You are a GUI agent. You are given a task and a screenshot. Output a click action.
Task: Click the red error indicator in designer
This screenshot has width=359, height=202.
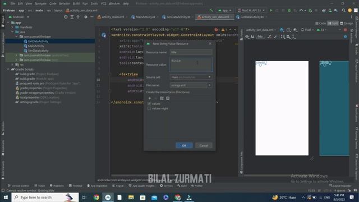pyautogui.click(x=346, y=30)
